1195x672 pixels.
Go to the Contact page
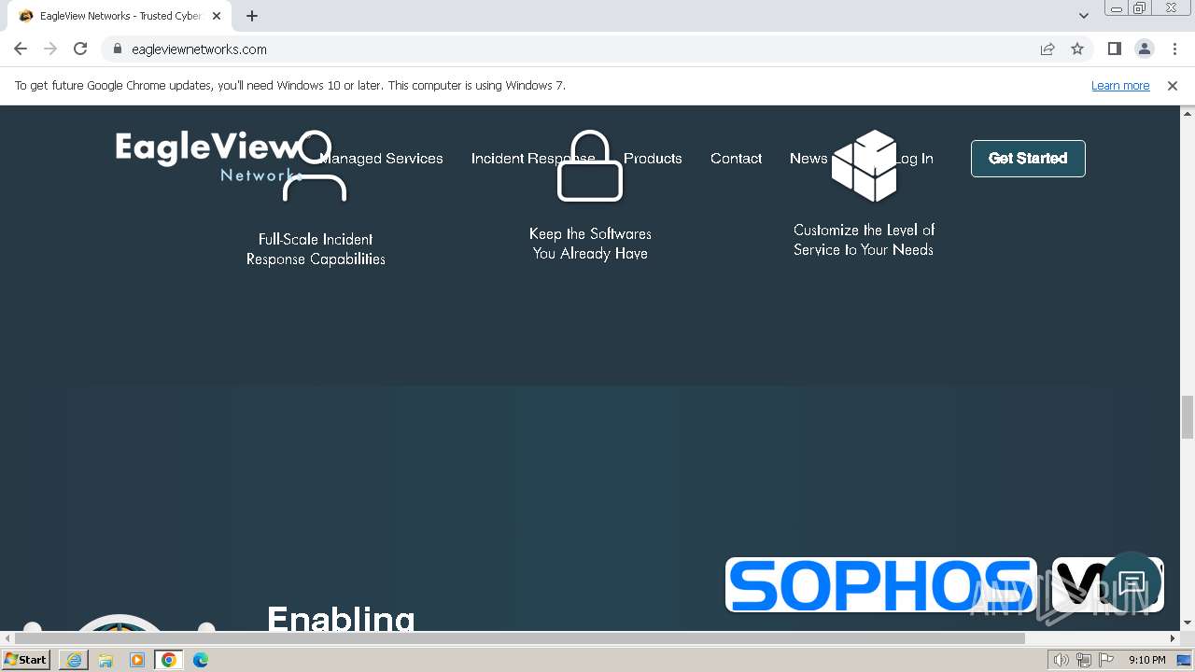pyautogui.click(x=736, y=159)
